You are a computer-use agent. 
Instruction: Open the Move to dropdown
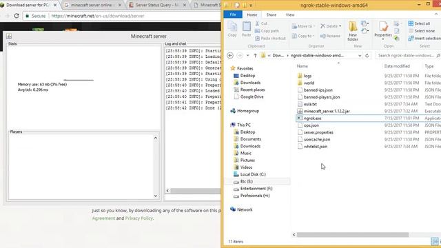pos(303,26)
